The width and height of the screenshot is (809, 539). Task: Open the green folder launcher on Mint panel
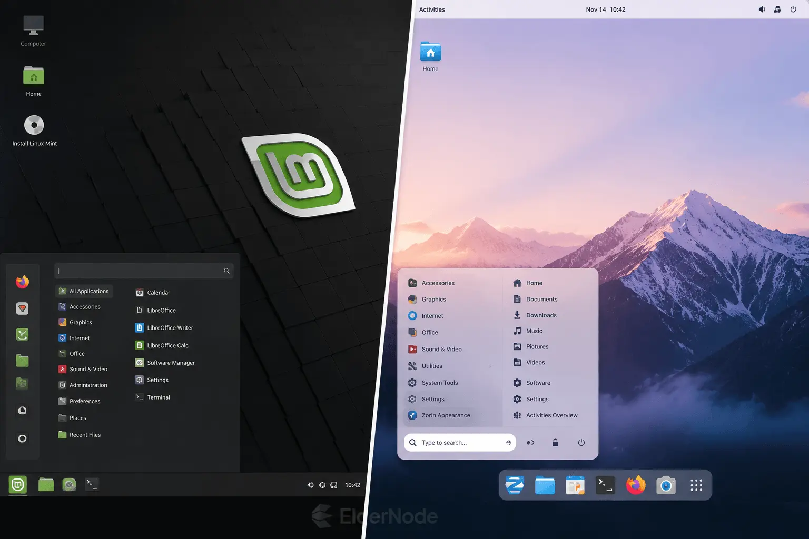pyautogui.click(x=46, y=484)
